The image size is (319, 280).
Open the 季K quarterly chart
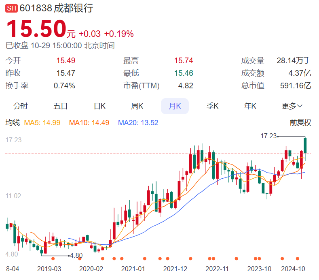tap(212, 106)
